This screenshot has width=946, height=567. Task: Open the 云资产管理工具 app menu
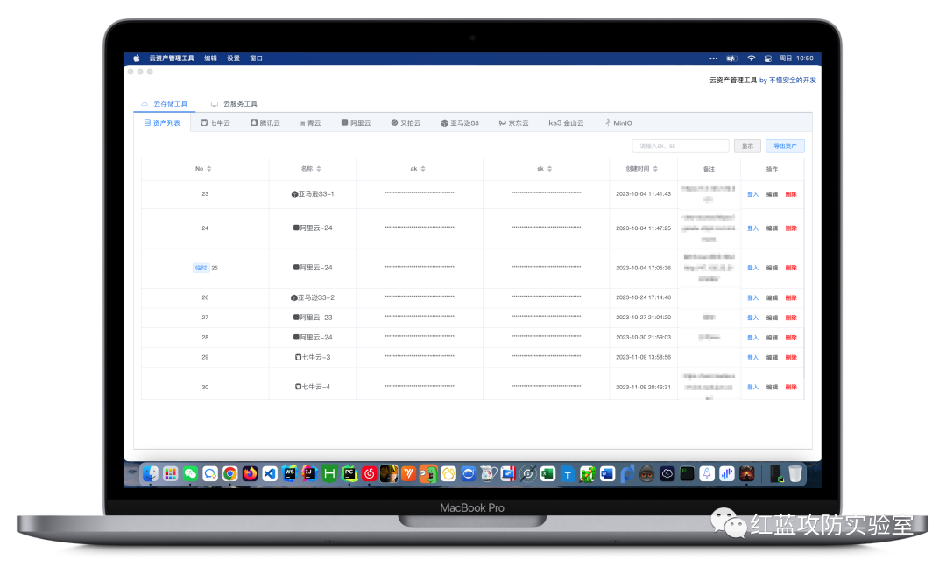coord(172,59)
